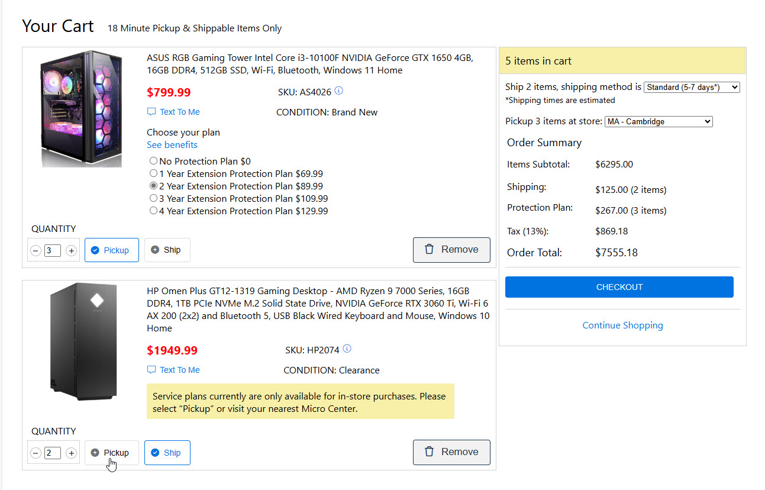This screenshot has height=490, width=765.
Task: Select 4 Year Extension Protection Plan $129.99
Action: pos(154,211)
